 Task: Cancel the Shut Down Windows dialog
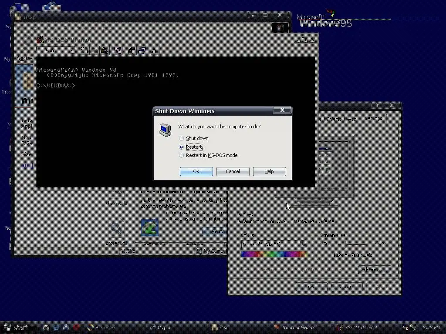tap(233, 171)
